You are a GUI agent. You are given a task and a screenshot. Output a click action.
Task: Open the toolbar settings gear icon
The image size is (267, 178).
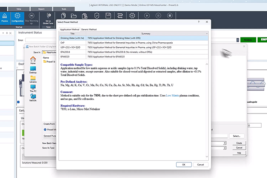132,16
